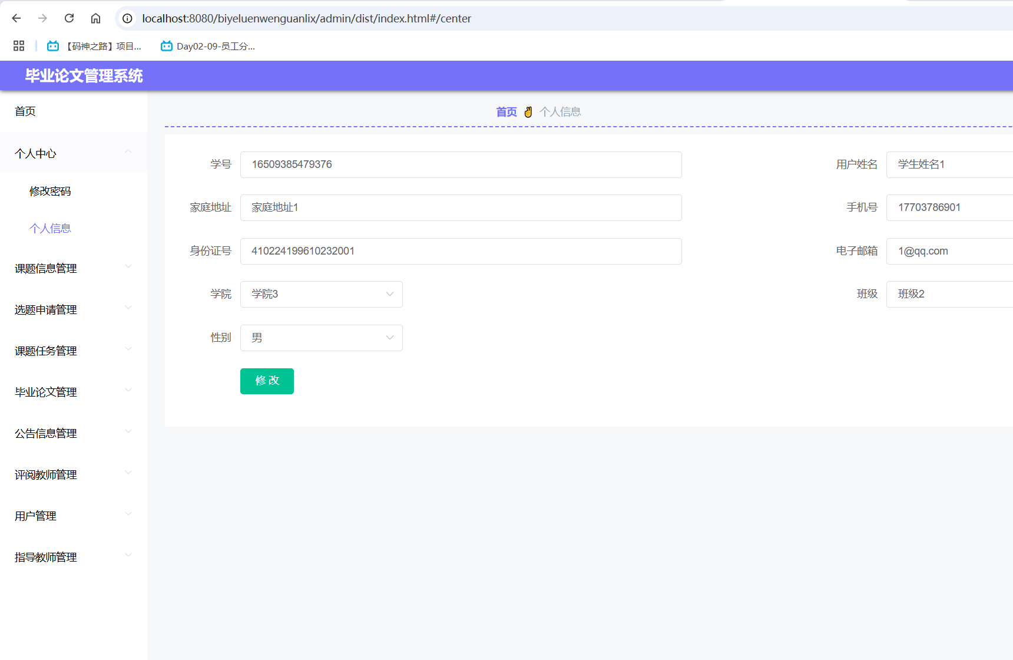Viewport: 1013px width, 660px height.
Task: Open the apps grid icon in bookmarks bar
Action: pos(19,46)
